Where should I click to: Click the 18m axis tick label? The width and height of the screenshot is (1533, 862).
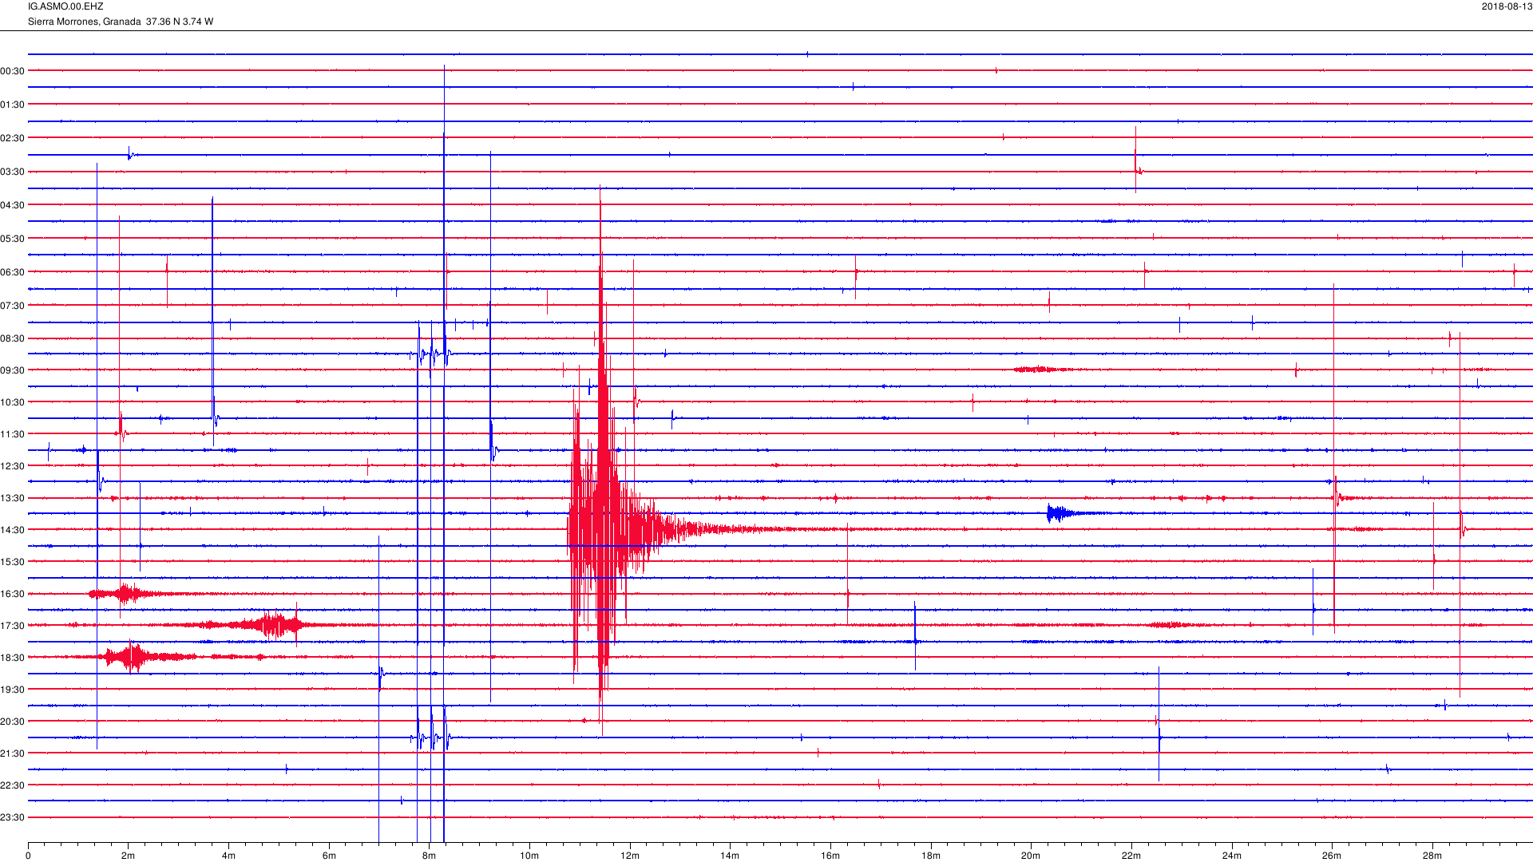931,856
